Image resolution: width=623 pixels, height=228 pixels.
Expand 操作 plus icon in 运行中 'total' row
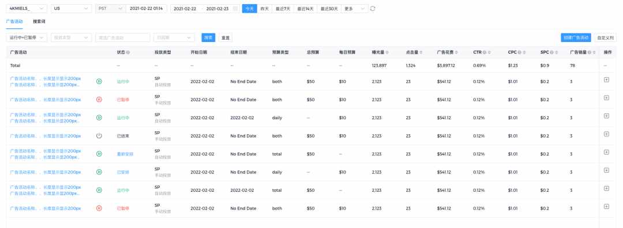click(606, 188)
